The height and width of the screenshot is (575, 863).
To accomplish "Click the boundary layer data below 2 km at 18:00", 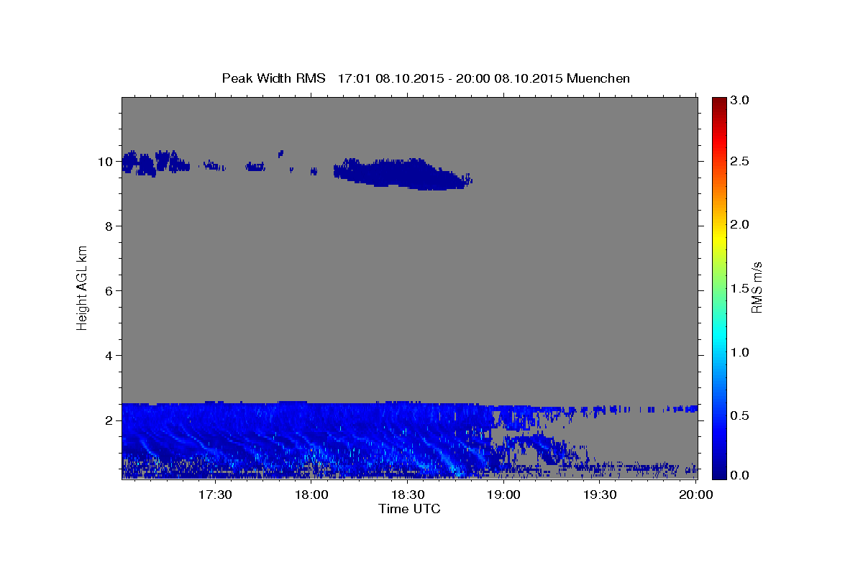I will tap(311, 440).
